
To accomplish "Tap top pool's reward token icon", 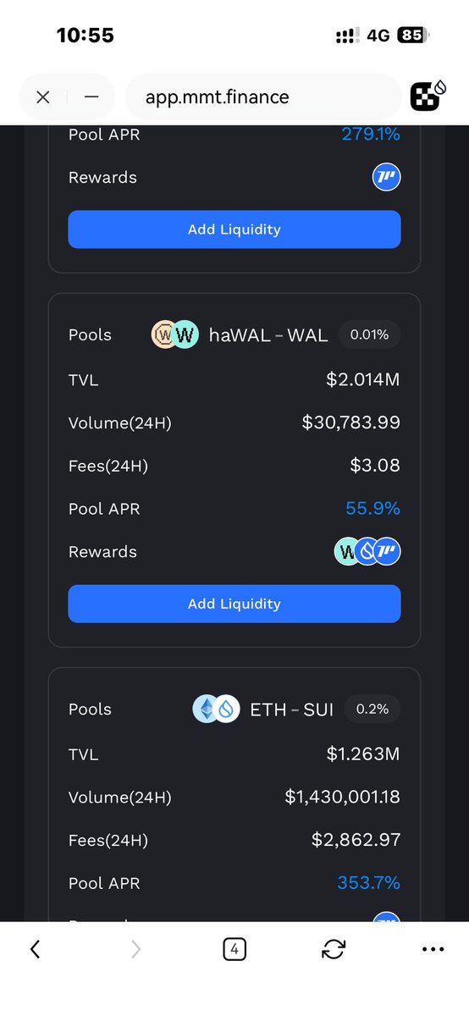I will [x=387, y=178].
